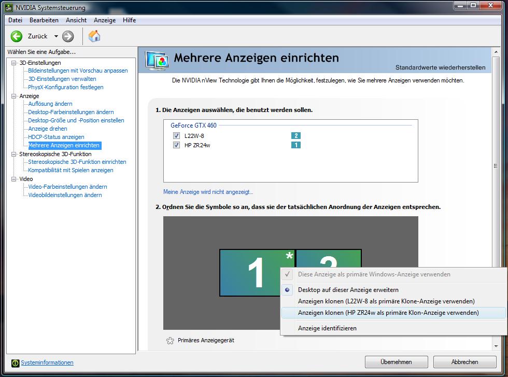Open Stereoskopische 3D-Funktion einrichten page
The height and width of the screenshot is (377, 508).
tap(77, 162)
